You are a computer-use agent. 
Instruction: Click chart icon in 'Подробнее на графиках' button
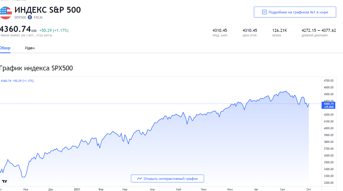click(x=264, y=12)
